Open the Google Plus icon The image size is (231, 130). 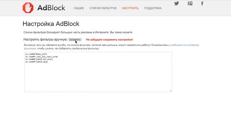point(190,3)
